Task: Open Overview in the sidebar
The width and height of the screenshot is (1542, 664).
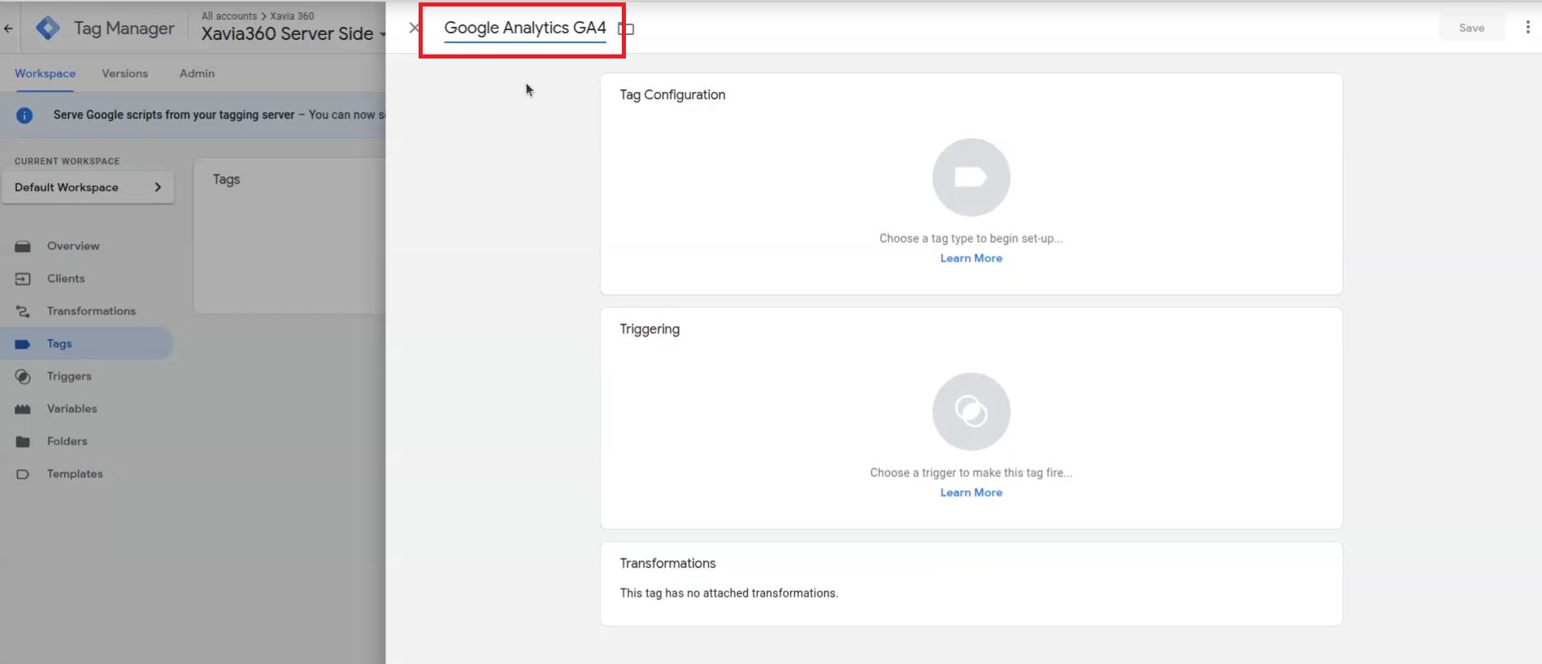Action: (x=73, y=246)
